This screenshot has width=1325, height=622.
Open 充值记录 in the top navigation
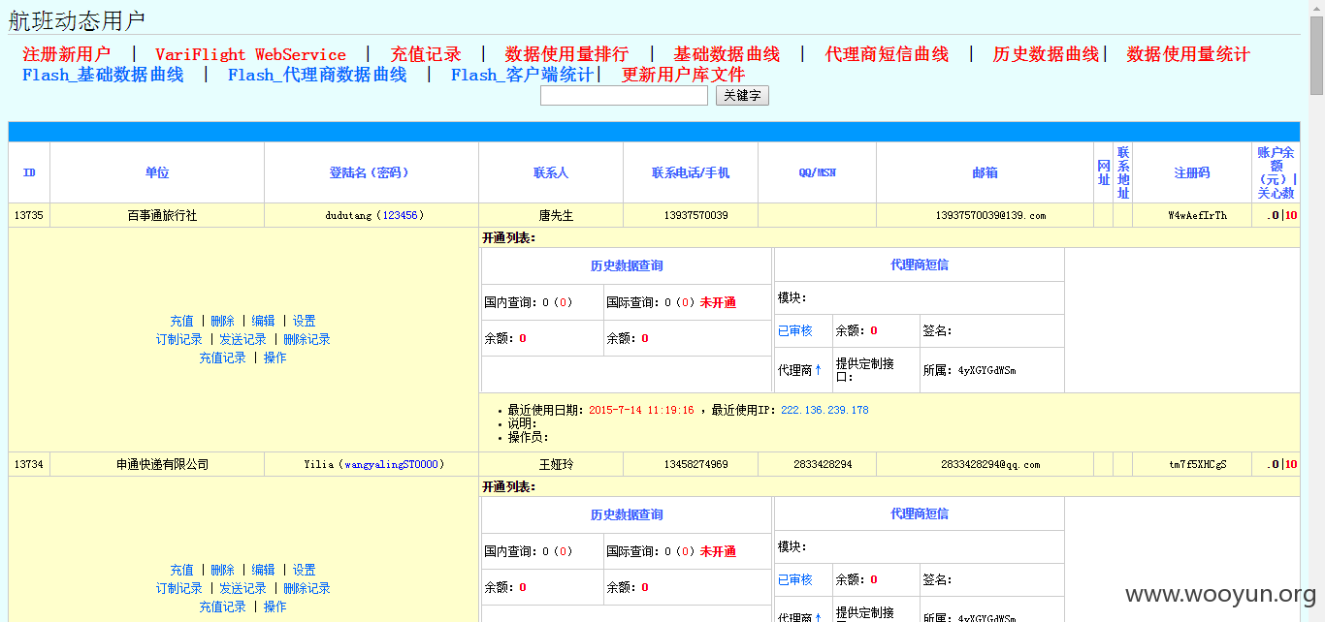(x=426, y=54)
